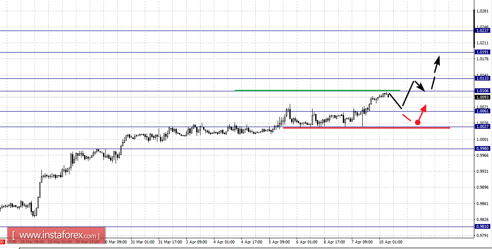Click the 10 Apr 01:00 time label
This screenshot has width=492, height=249.
coord(391,242)
